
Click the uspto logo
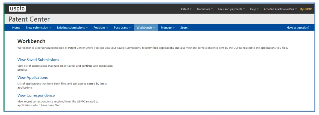(x=17, y=9)
